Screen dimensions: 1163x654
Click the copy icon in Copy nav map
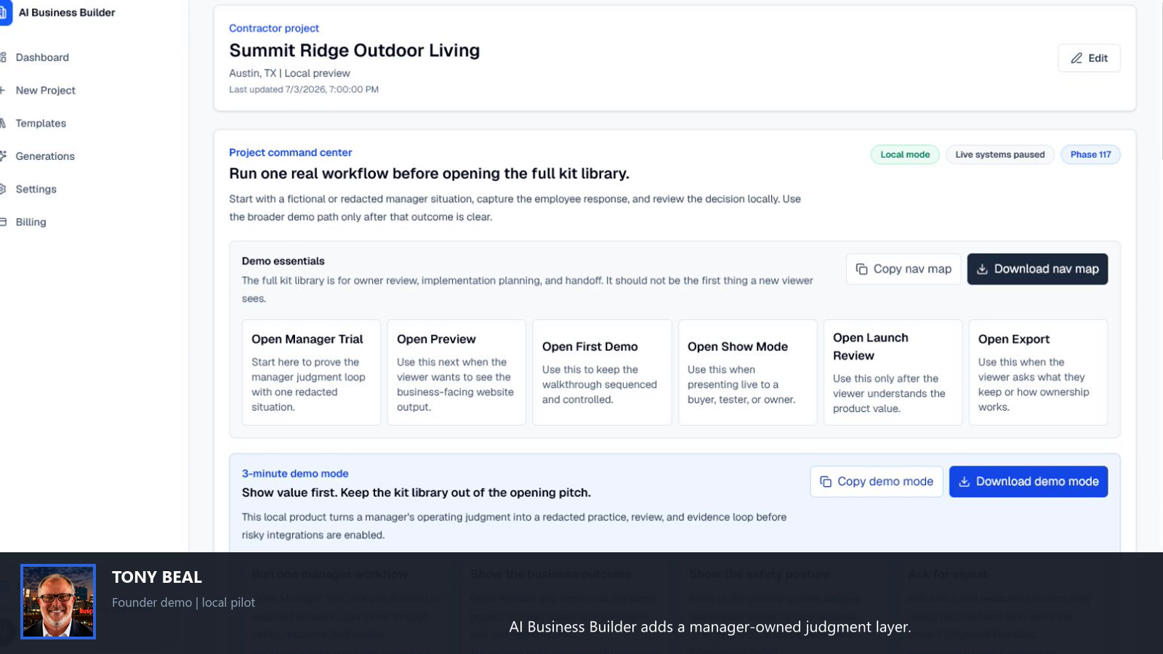tap(862, 269)
